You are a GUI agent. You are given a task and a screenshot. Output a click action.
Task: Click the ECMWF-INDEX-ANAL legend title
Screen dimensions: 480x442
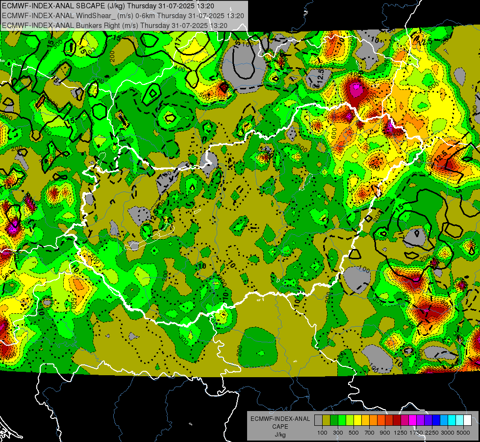(x=280, y=419)
